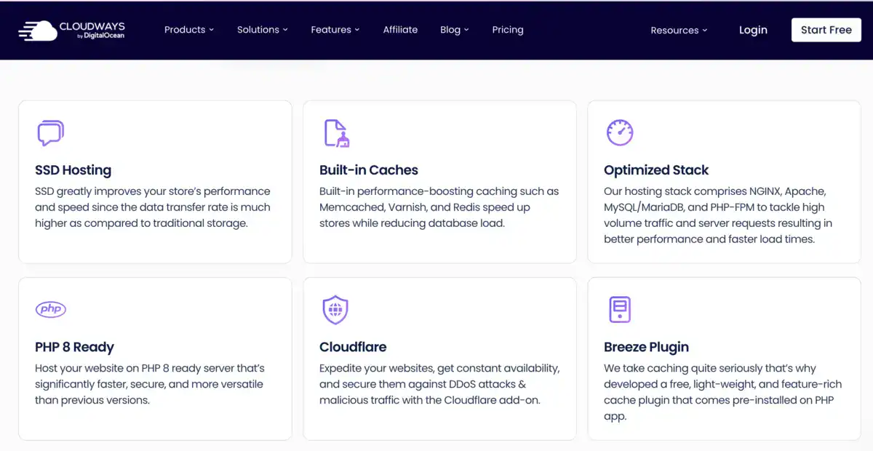873x451 pixels.
Task: Click the Breeze Plugin server icon
Action: [619, 309]
